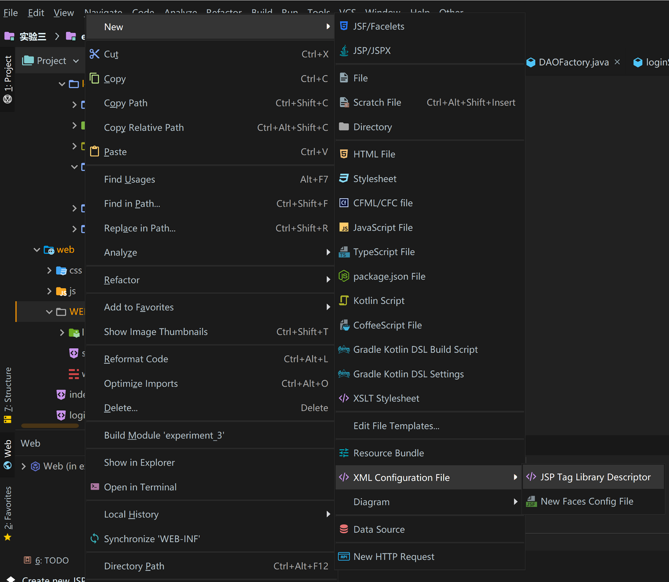Image resolution: width=669 pixels, height=582 pixels.
Task: Create a new Gradle Kotlin DSL Build Script
Action: tap(416, 349)
